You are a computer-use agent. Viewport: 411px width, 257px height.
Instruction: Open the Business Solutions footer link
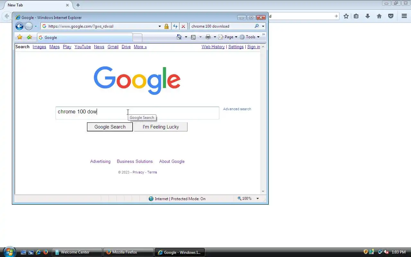(x=135, y=161)
